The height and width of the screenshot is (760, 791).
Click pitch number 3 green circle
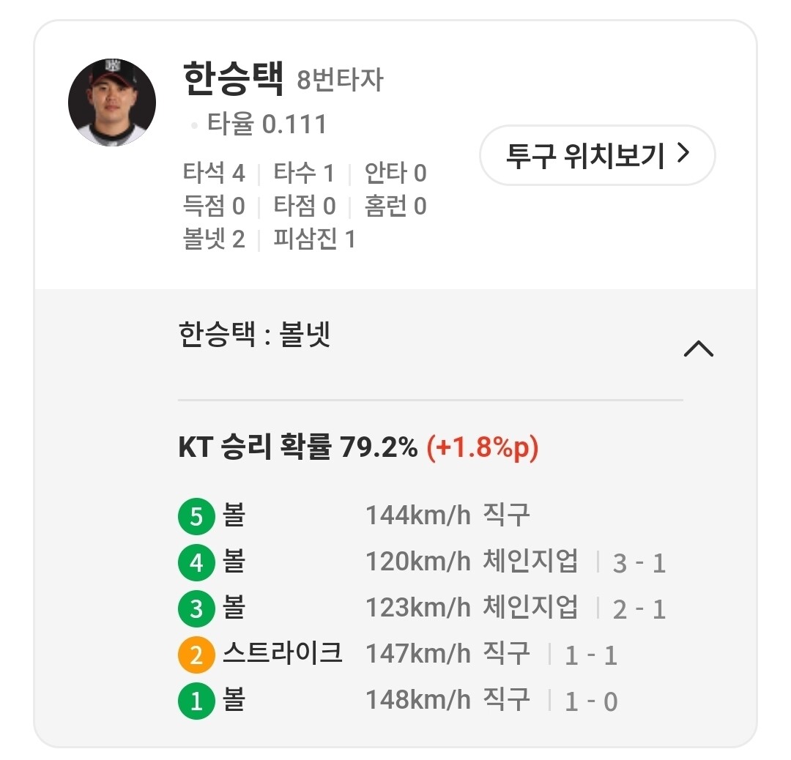pos(196,609)
